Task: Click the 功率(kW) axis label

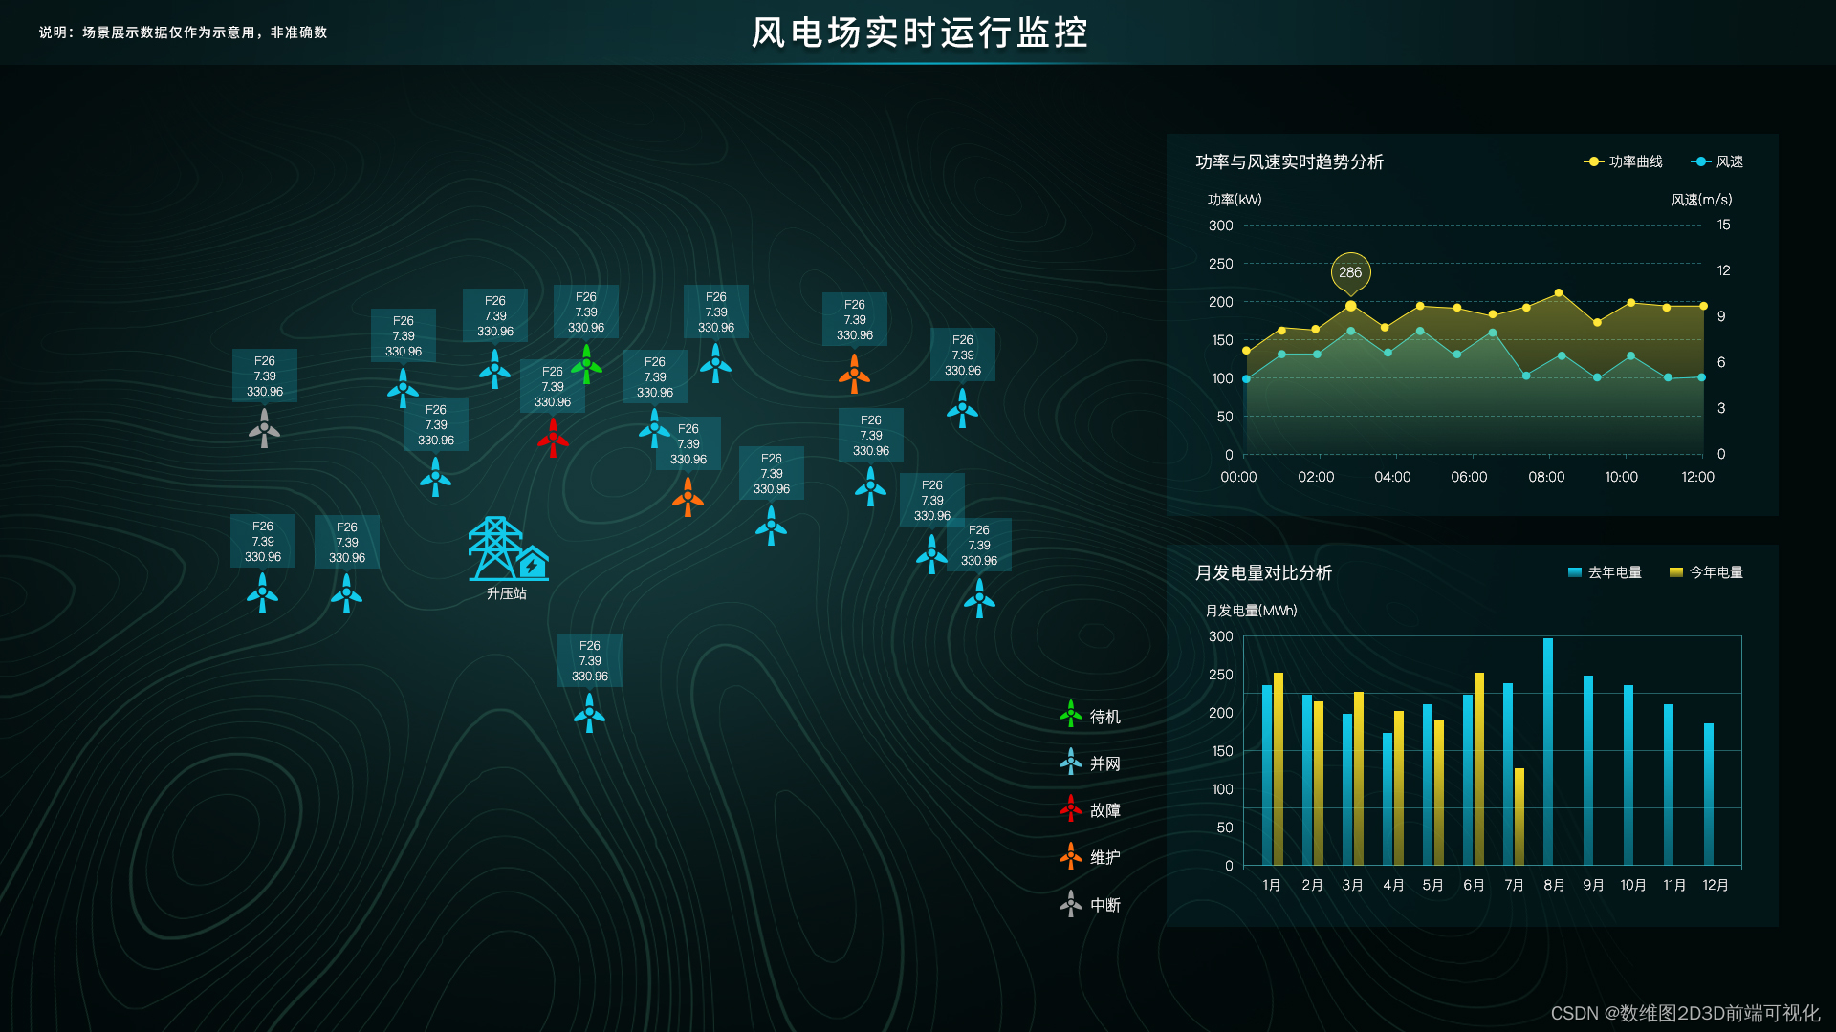Action: point(1235,200)
